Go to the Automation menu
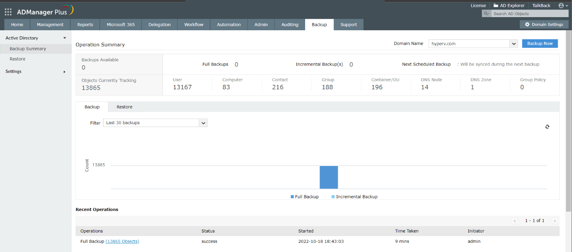 (229, 24)
